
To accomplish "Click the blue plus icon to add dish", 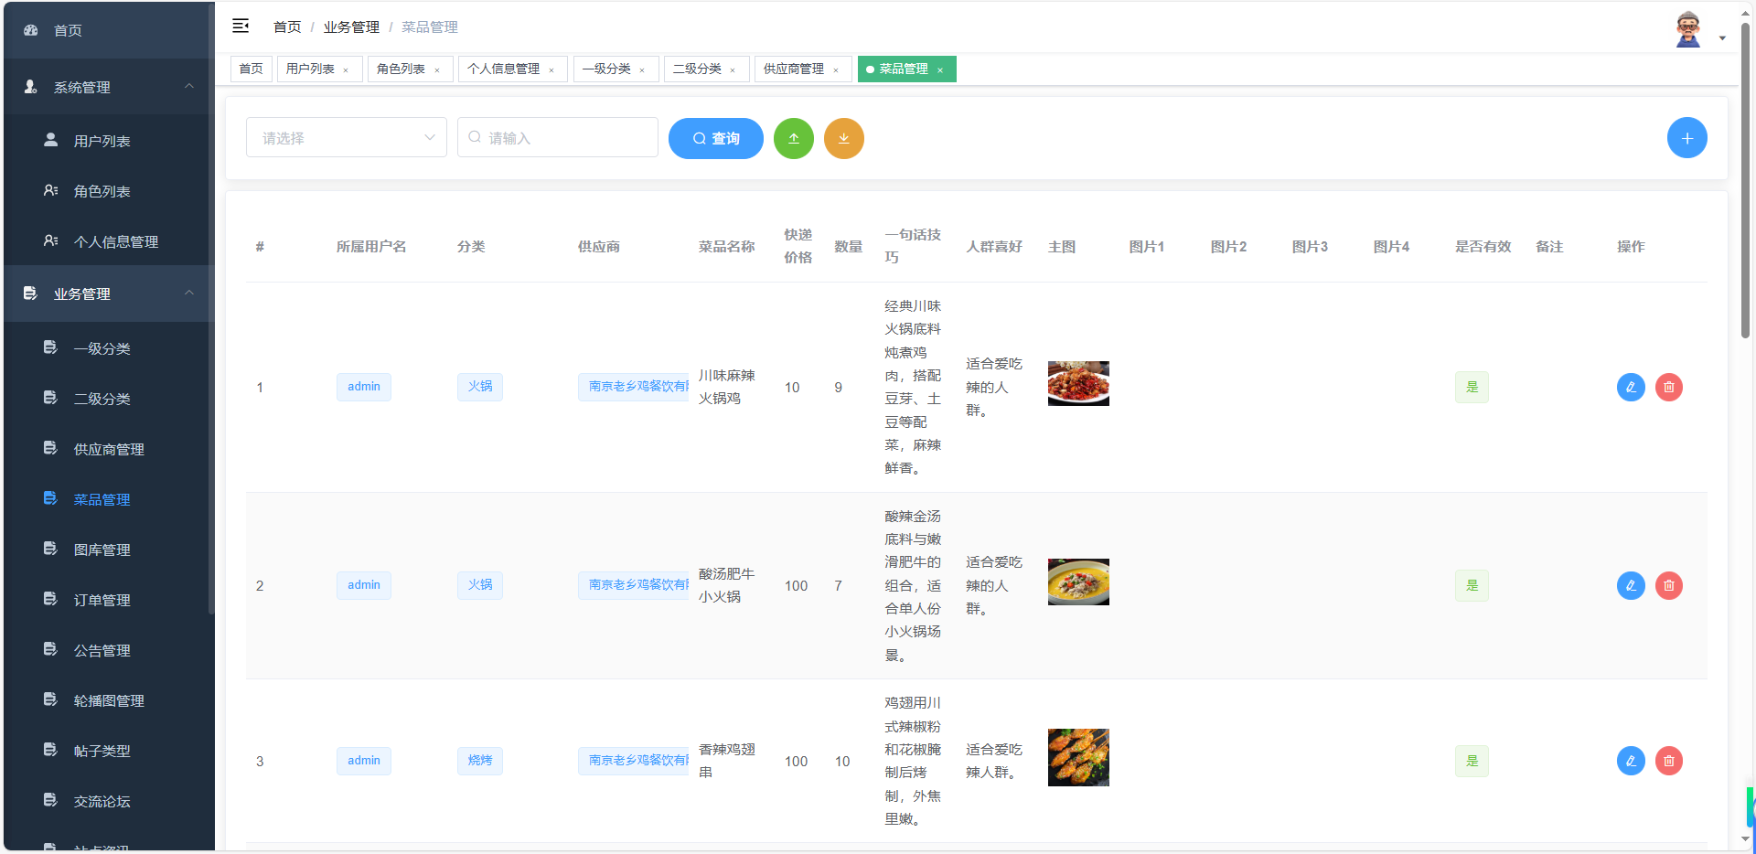I will point(1686,137).
